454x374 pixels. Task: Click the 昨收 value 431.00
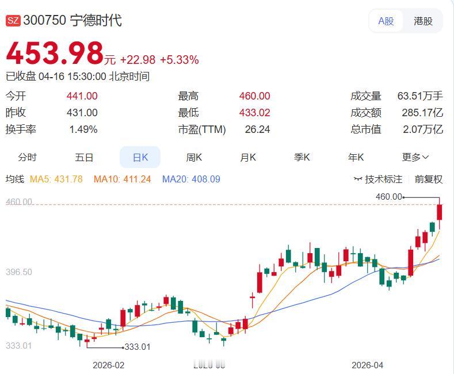82,113
